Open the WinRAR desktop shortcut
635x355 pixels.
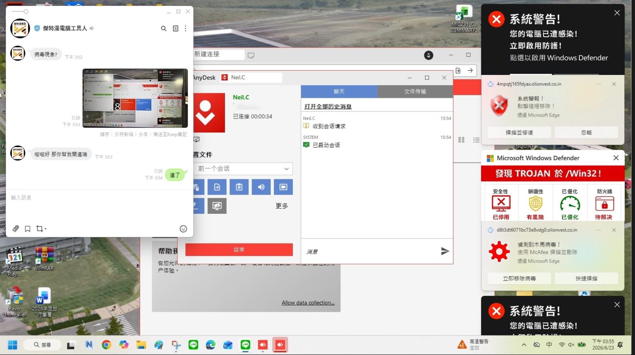point(44,258)
